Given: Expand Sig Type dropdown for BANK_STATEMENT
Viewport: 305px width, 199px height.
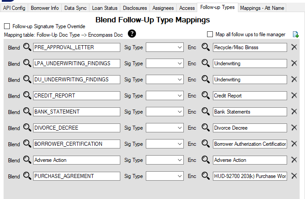Looking at the screenshot, I should point(165,112).
